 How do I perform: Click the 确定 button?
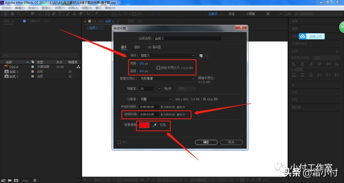(x=206, y=142)
